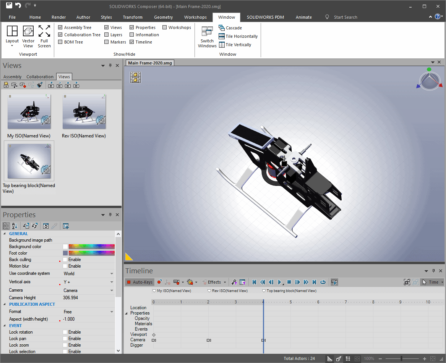Click the Save icon in title bar
The width and height of the screenshot is (446, 363).
pos(9,5)
